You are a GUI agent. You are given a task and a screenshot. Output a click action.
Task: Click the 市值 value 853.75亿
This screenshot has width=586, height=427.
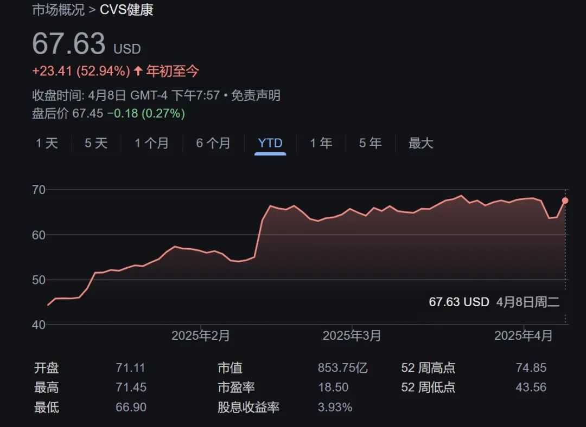click(343, 368)
